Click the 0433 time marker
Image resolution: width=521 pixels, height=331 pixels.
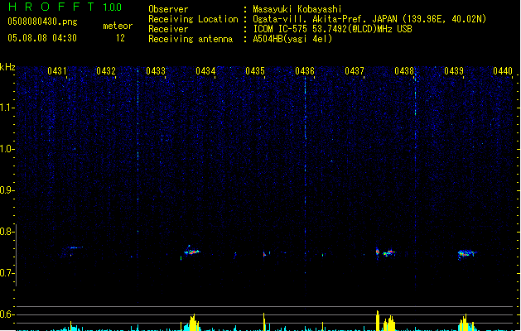coord(156,71)
